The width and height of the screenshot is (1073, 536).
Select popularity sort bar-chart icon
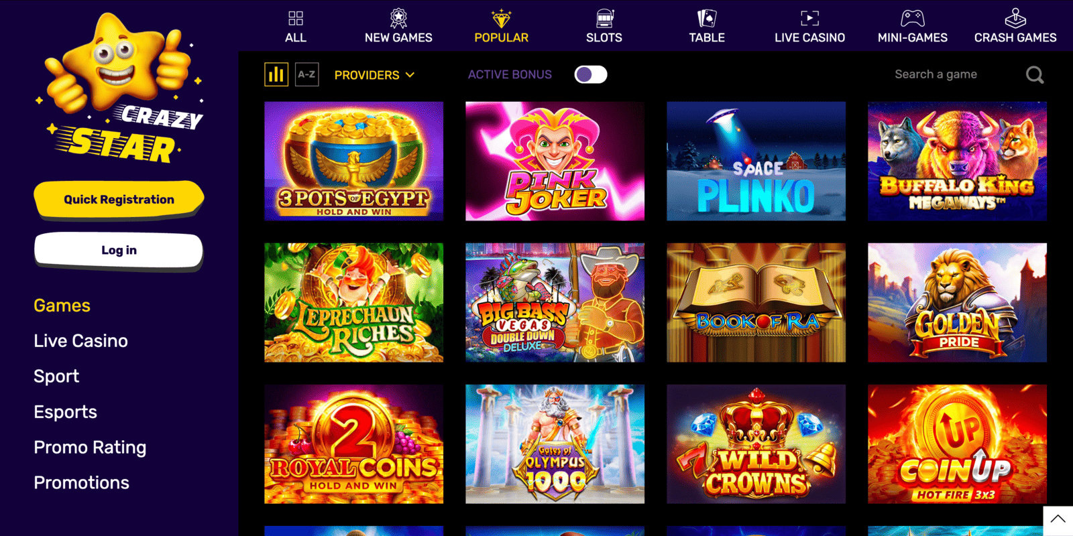pyautogui.click(x=276, y=74)
